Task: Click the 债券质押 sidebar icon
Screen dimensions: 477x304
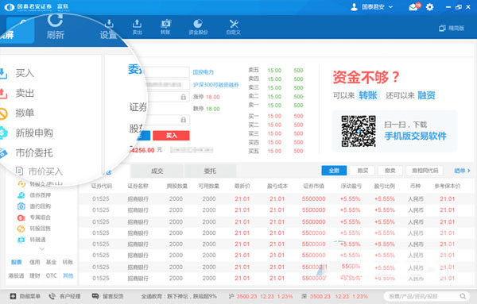Action: pos(21,195)
